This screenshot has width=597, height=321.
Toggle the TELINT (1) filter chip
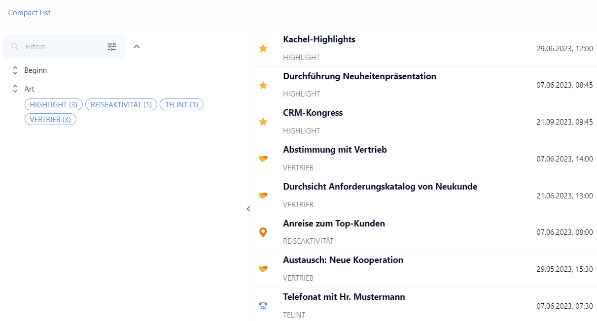point(181,104)
